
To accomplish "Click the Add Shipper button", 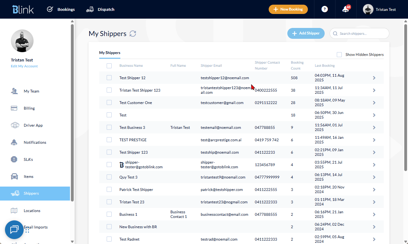I will pos(306,34).
